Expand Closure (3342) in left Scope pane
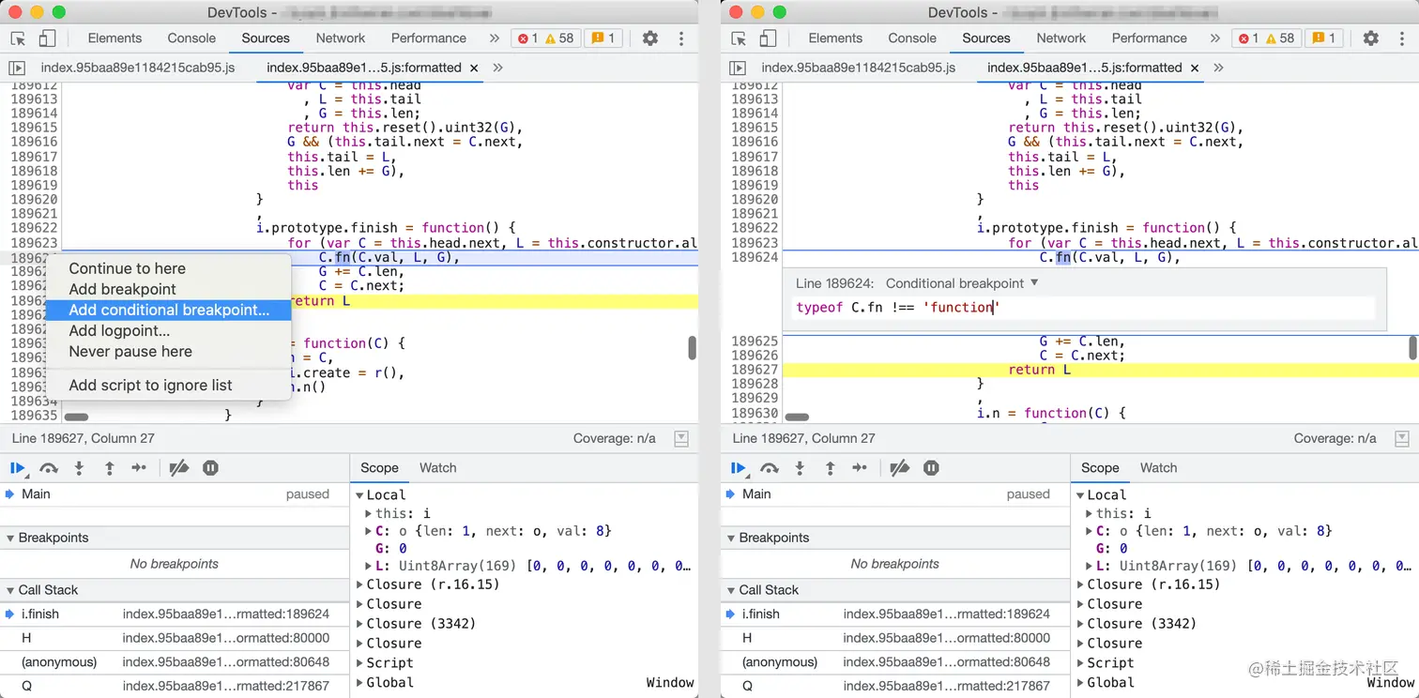 (359, 624)
